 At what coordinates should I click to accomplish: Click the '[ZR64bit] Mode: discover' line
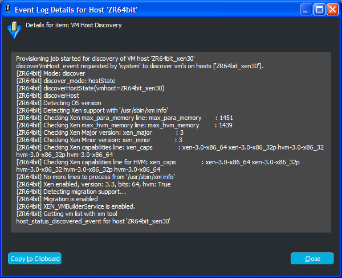51,73
